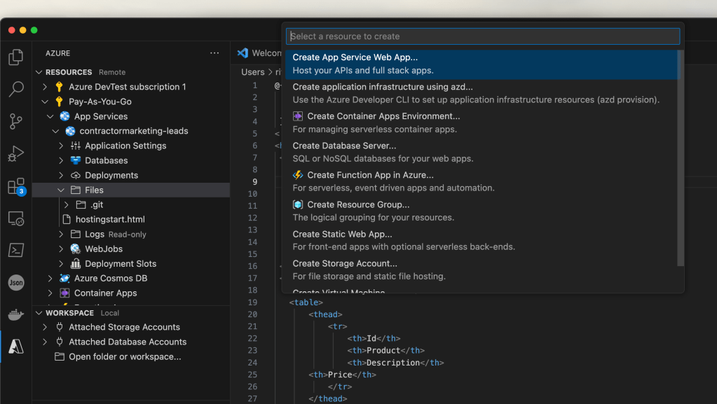Choose Create App Service Web App
The width and height of the screenshot is (717, 404).
point(481,64)
